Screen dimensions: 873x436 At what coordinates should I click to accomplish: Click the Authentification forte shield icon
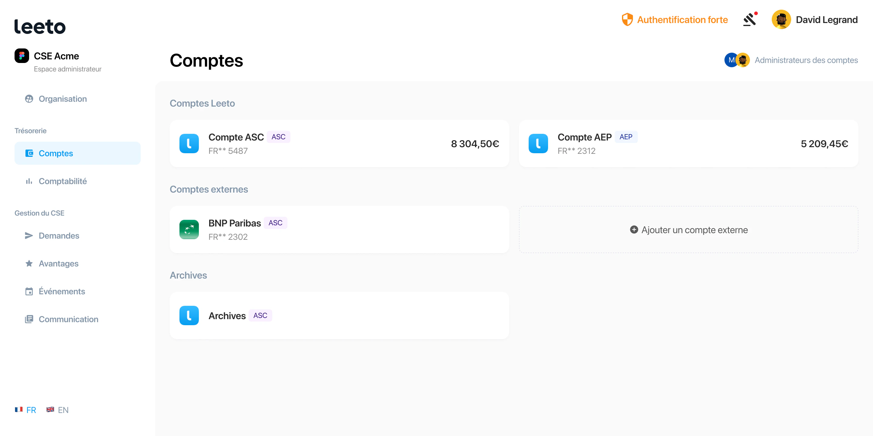(x=627, y=20)
